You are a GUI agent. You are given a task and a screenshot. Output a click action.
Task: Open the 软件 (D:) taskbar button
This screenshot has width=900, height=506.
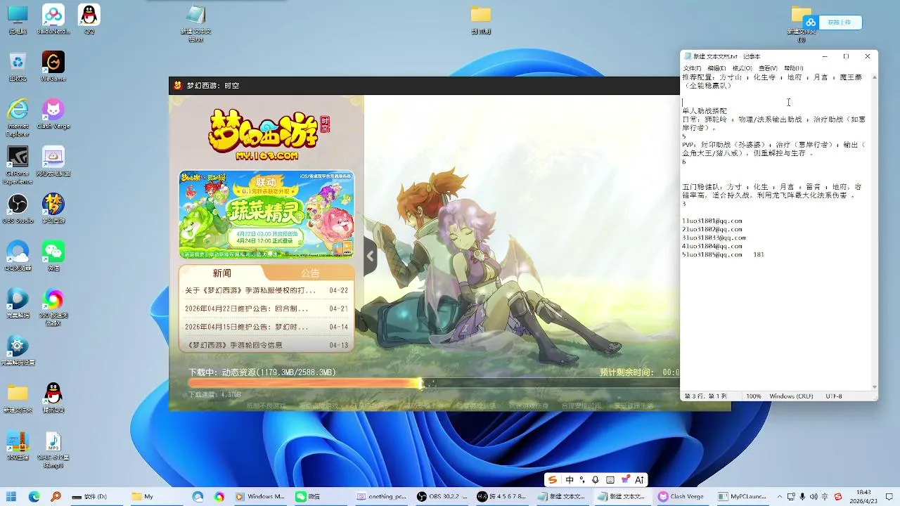pos(89,496)
